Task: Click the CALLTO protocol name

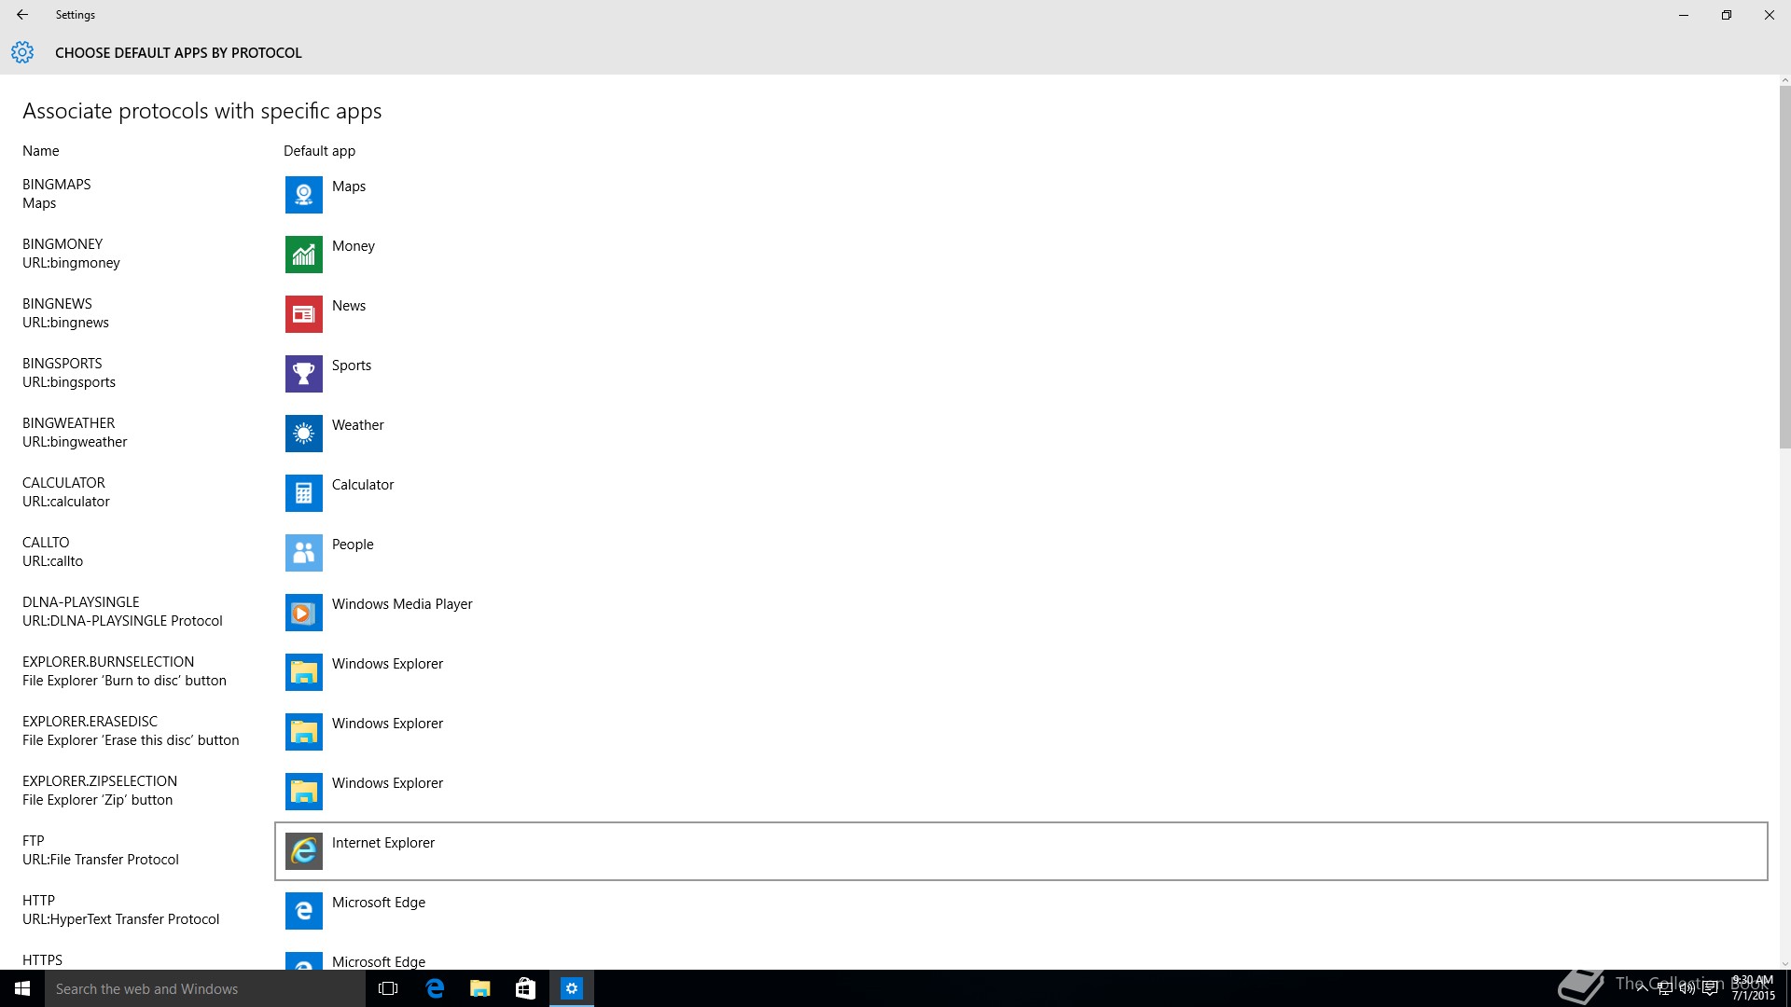Action: [x=46, y=543]
